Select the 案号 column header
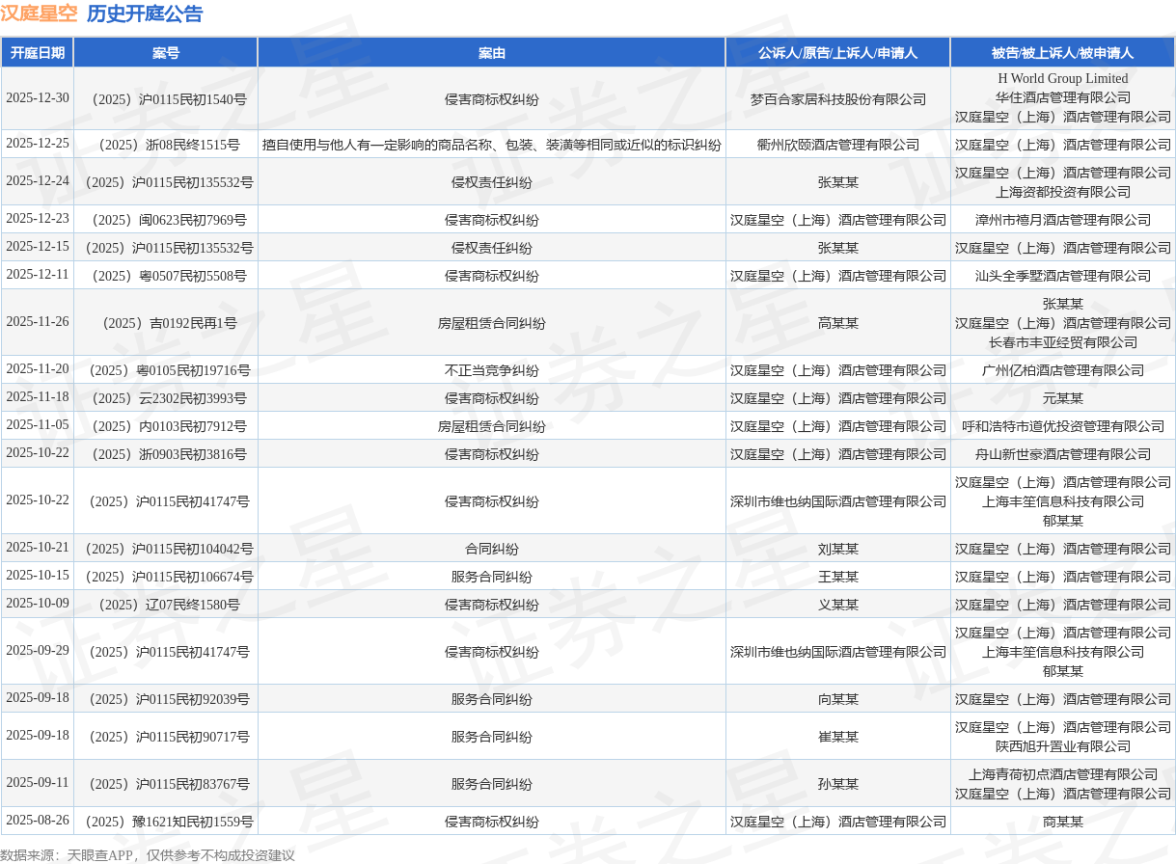 coord(166,53)
